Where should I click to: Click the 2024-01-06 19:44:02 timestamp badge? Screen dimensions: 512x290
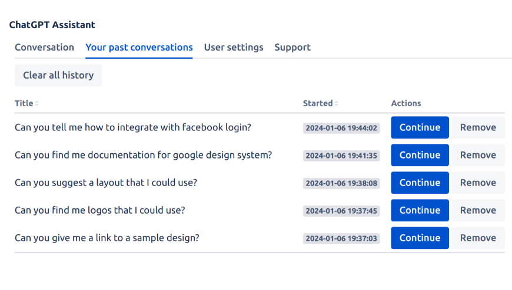point(341,128)
